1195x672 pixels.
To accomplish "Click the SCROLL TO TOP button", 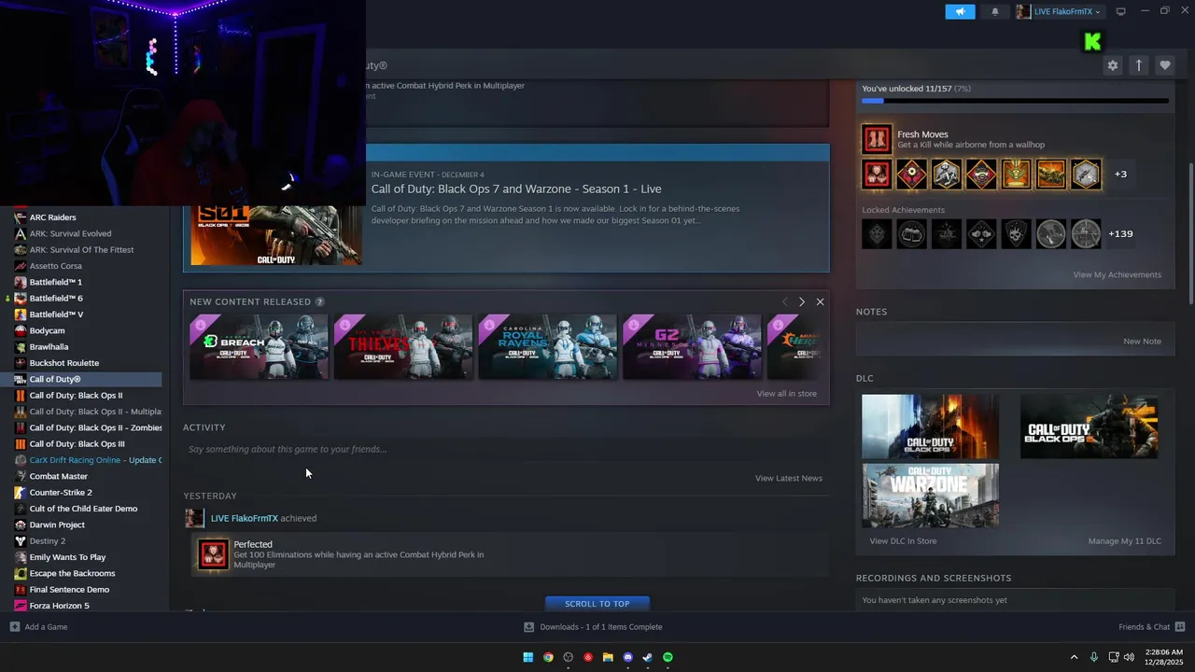I will pyautogui.click(x=597, y=604).
